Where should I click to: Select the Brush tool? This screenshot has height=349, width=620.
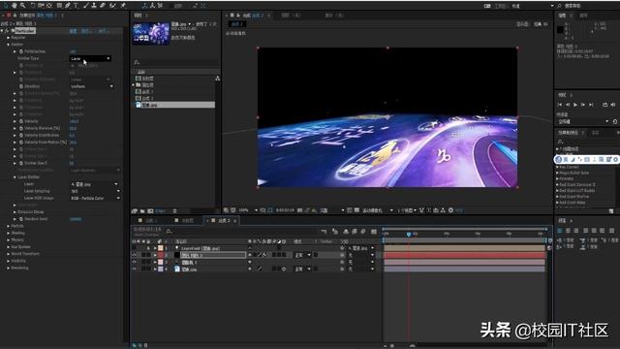(85, 5)
